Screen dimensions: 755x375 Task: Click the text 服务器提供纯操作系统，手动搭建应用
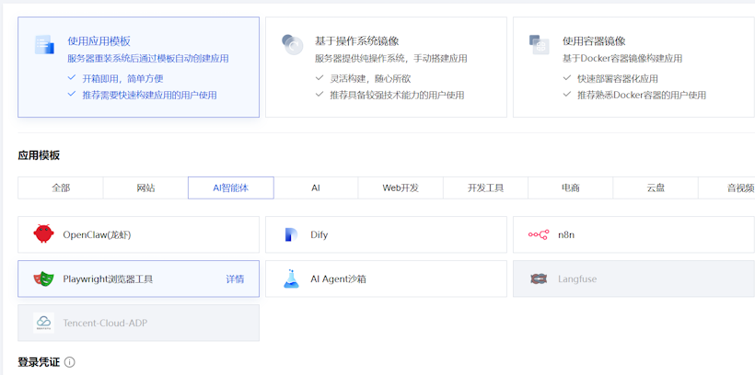click(391, 59)
